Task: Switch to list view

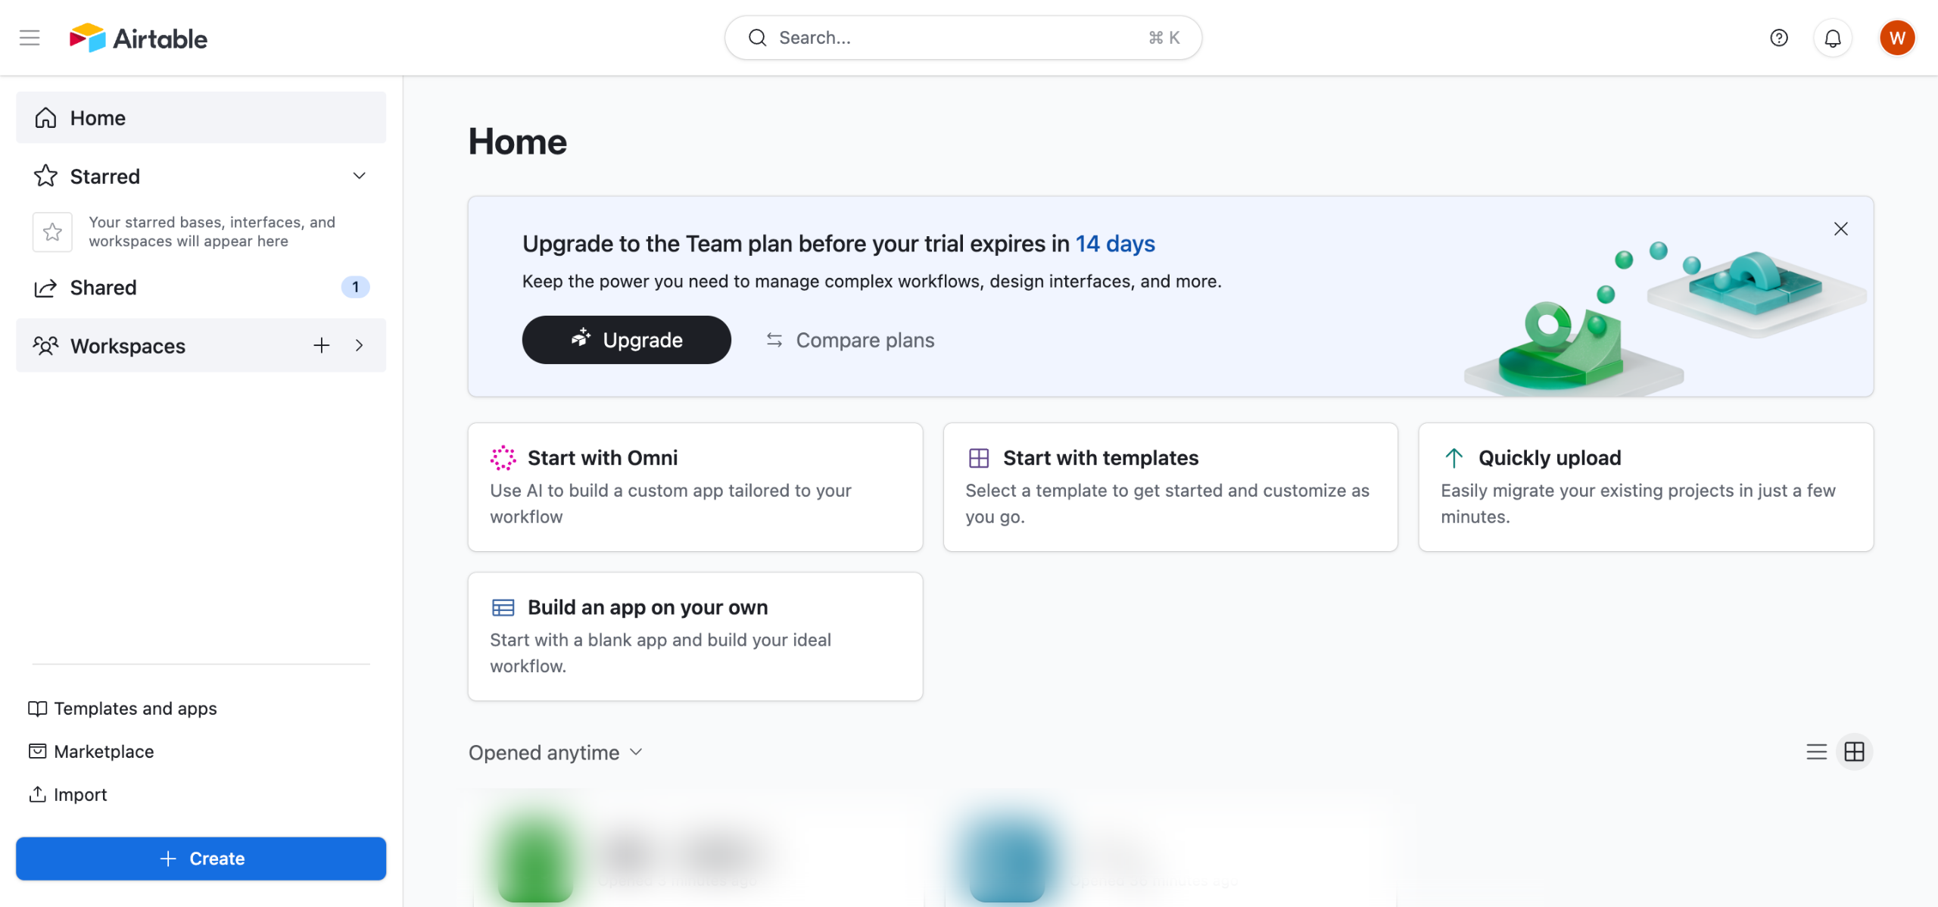Action: [x=1816, y=752]
